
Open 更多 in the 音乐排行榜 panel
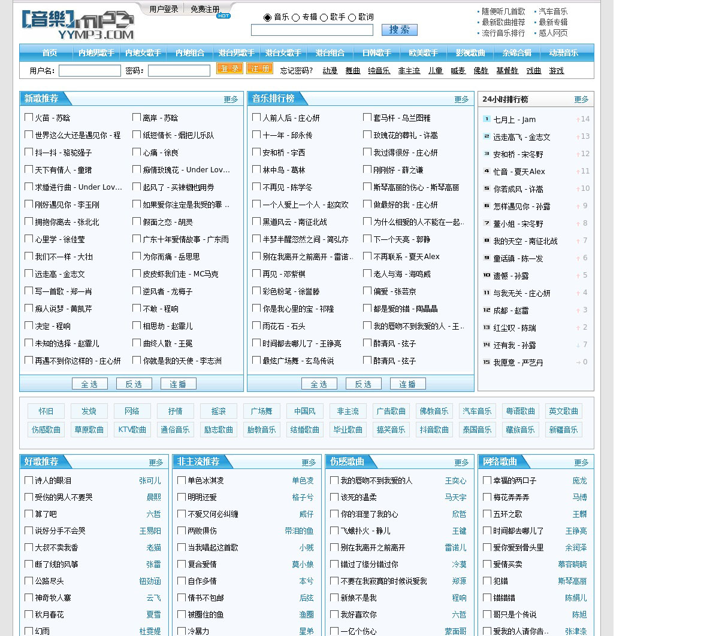point(461,99)
